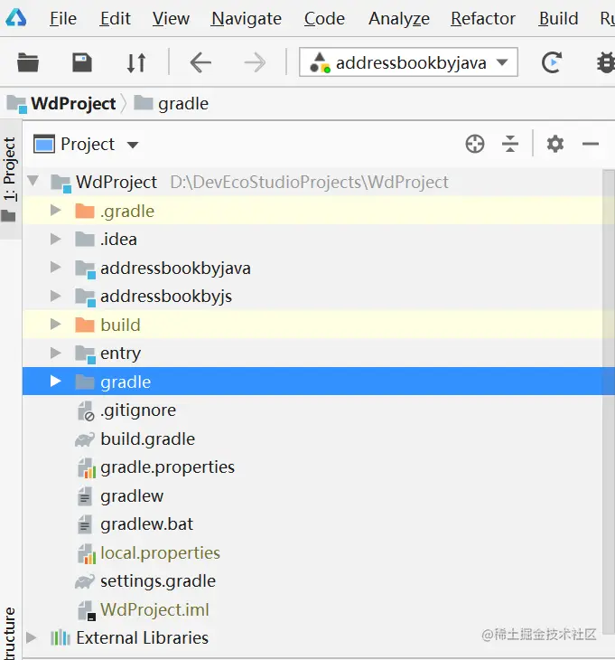Select the gradlew.bat file
The height and width of the screenshot is (660, 615).
312,524
